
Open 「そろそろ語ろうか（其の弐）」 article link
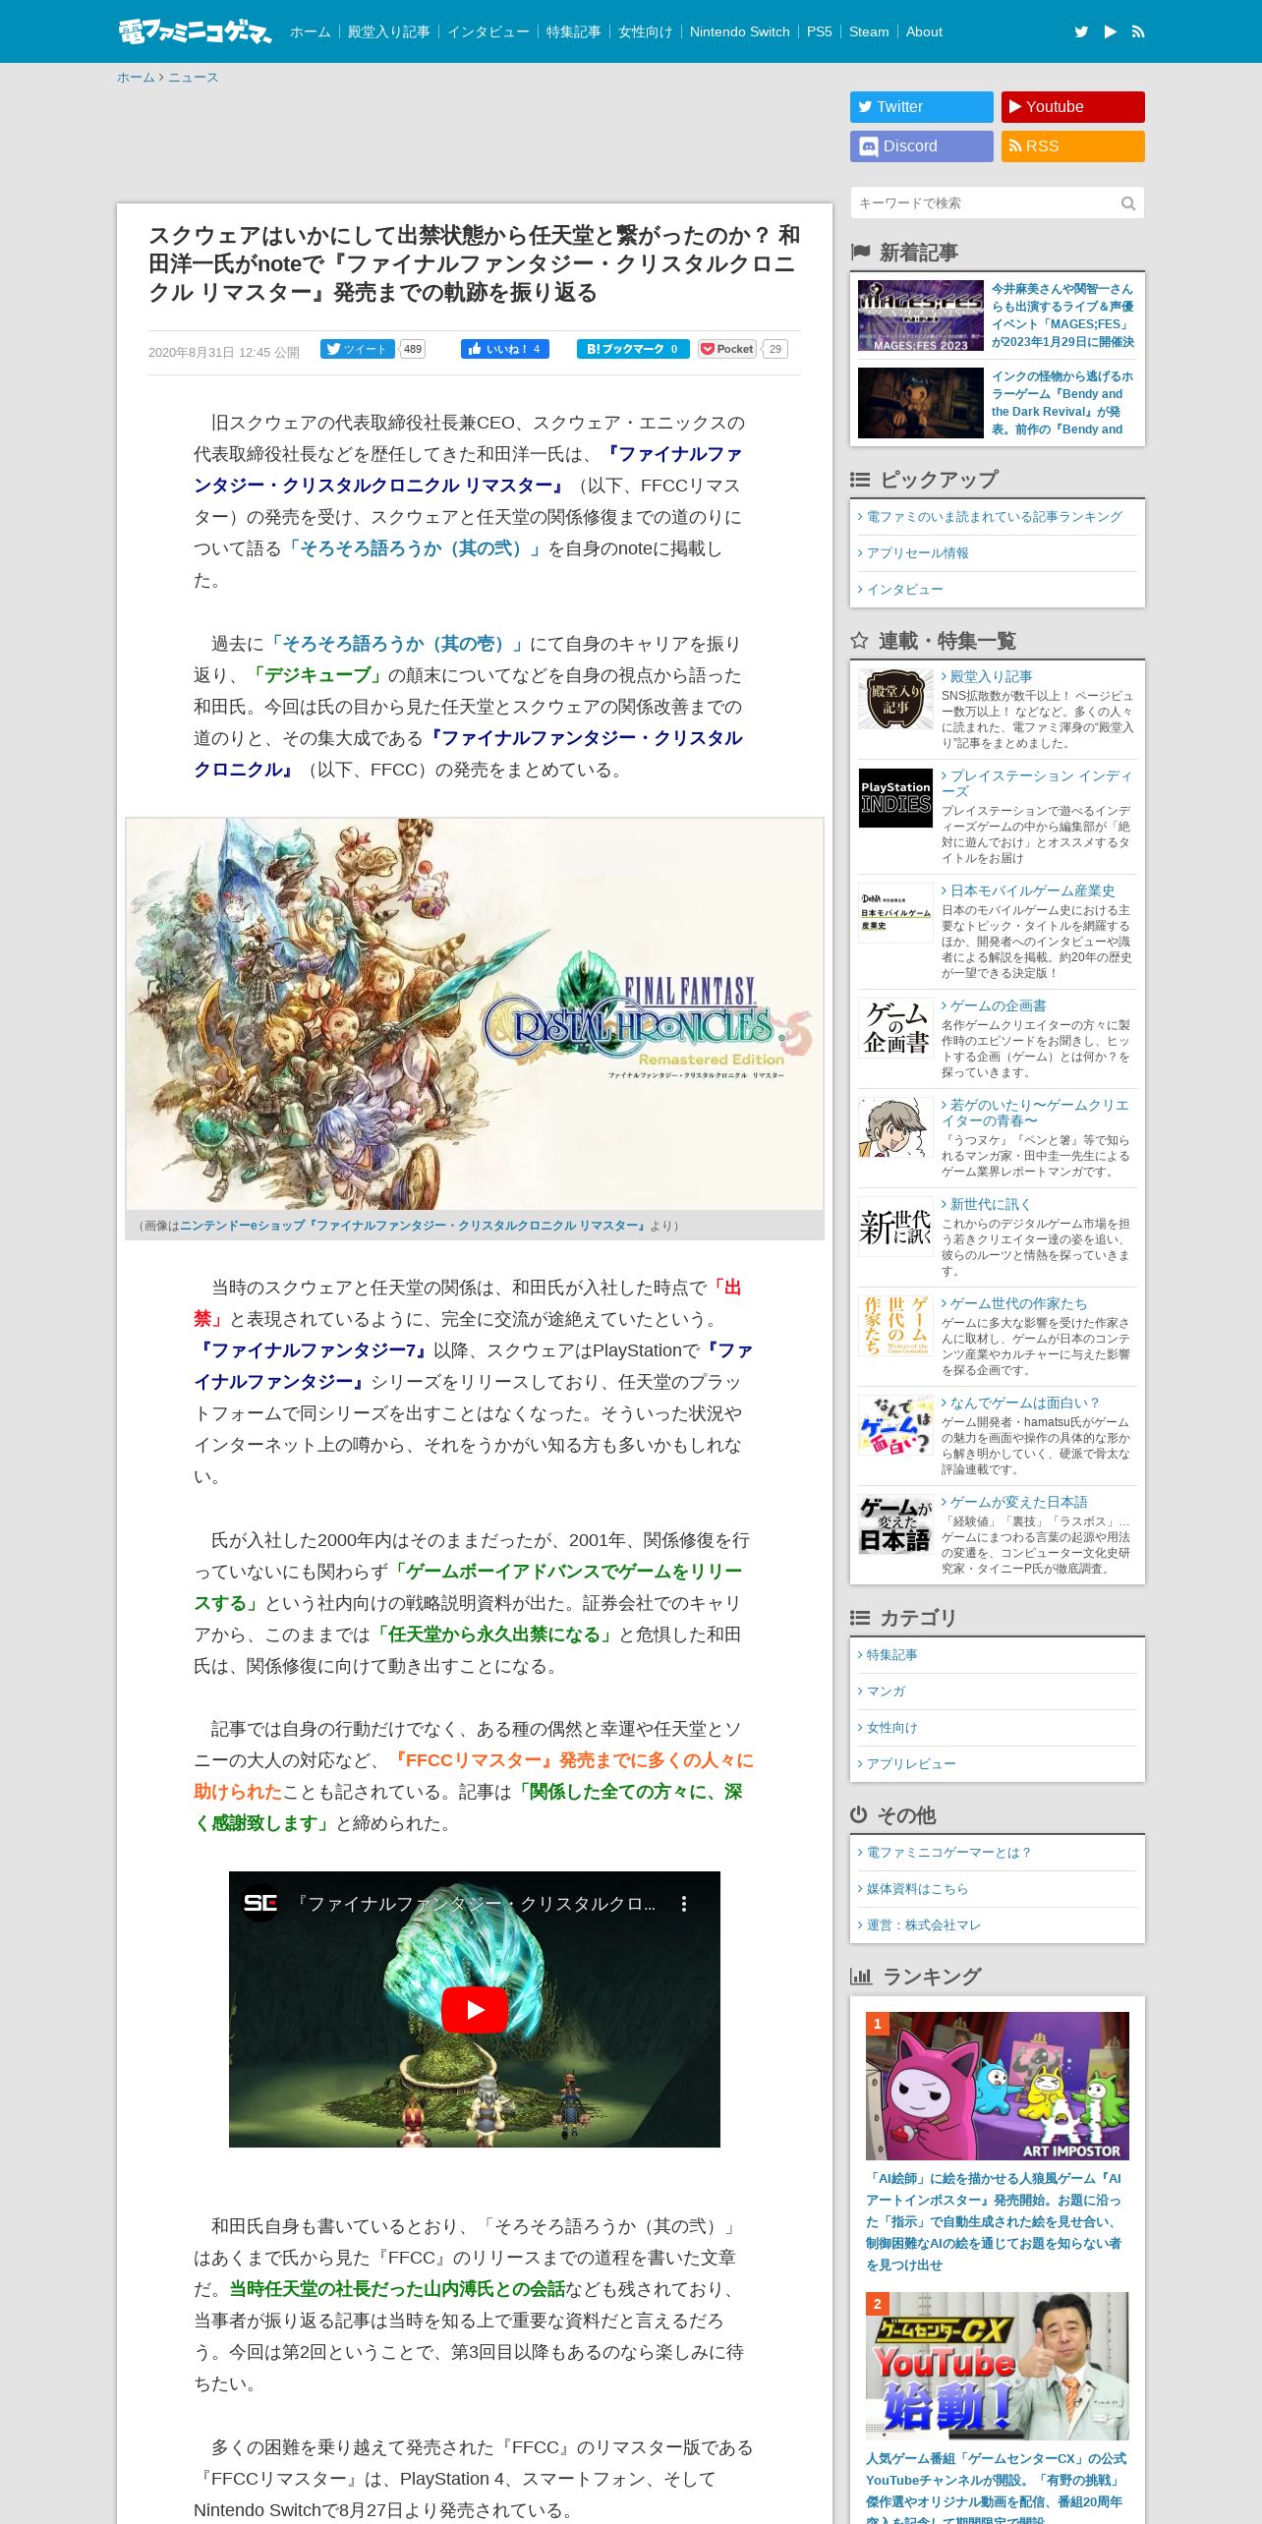(x=415, y=548)
